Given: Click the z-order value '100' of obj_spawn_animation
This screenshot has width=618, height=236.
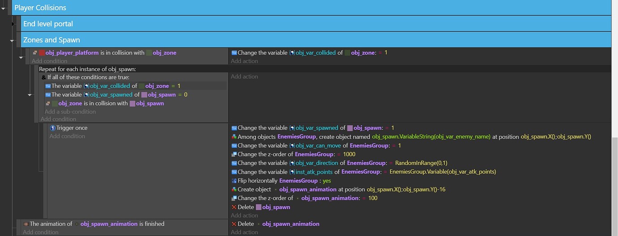Looking at the screenshot, I should (373, 198).
